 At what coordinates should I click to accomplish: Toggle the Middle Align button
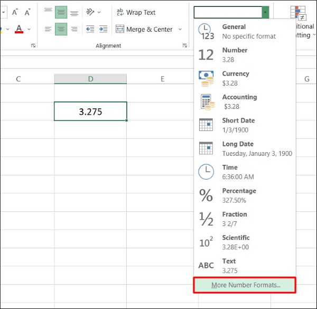pos(61,12)
